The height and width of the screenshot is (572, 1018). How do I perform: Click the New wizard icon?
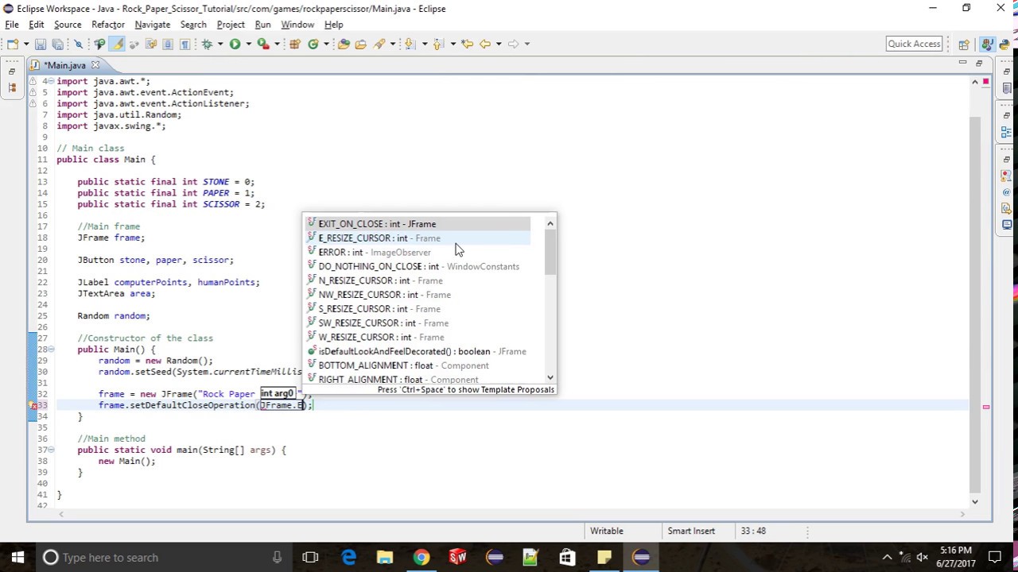pos(14,44)
